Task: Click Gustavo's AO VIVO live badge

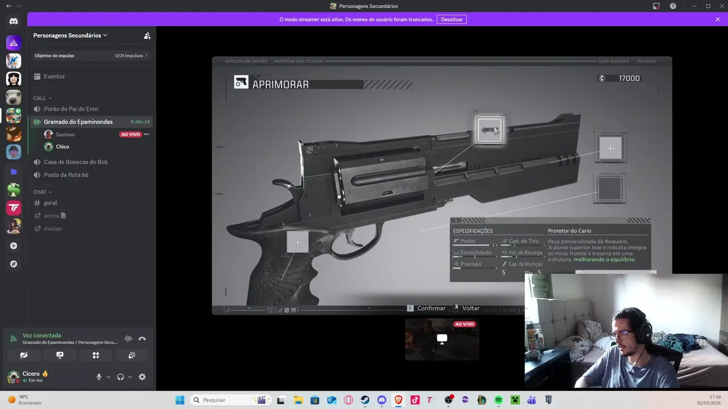Action: pyautogui.click(x=130, y=135)
